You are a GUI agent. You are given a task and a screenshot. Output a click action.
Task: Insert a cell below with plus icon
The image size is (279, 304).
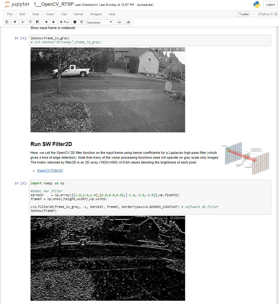click(15, 22)
